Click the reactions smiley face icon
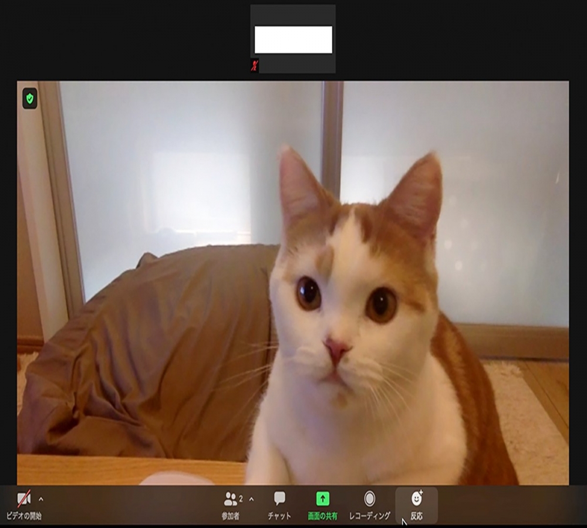Viewport: 587px width, 528px height. click(416, 498)
